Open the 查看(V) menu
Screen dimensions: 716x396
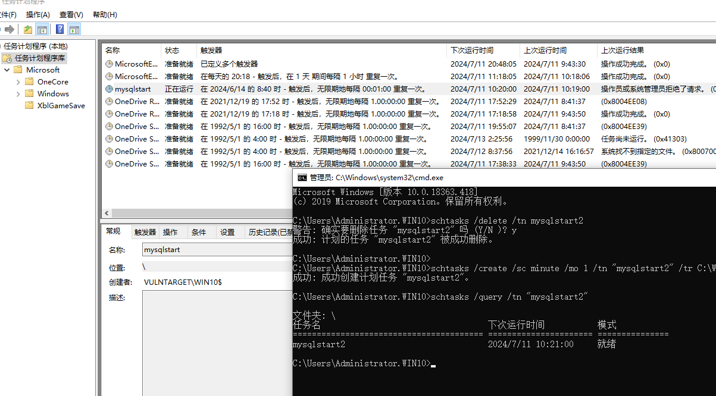[71, 14]
